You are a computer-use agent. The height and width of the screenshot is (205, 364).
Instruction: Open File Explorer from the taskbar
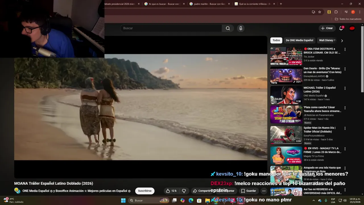pyautogui.click(x=208, y=200)
